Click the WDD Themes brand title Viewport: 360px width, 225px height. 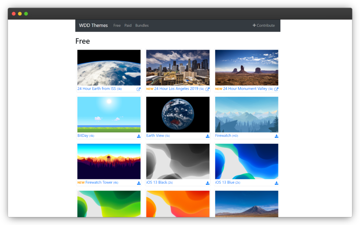(x=93, y=25)
